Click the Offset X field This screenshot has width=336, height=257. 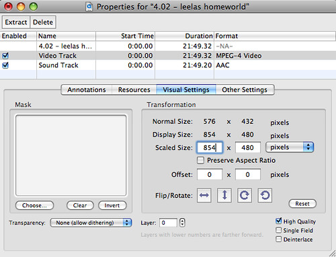[x=210, y=174]
